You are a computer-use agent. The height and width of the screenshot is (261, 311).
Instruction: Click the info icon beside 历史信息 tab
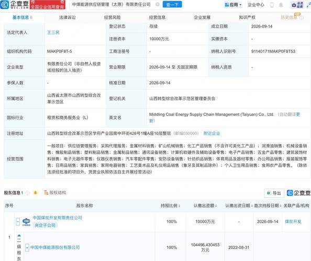click(301, 18)
